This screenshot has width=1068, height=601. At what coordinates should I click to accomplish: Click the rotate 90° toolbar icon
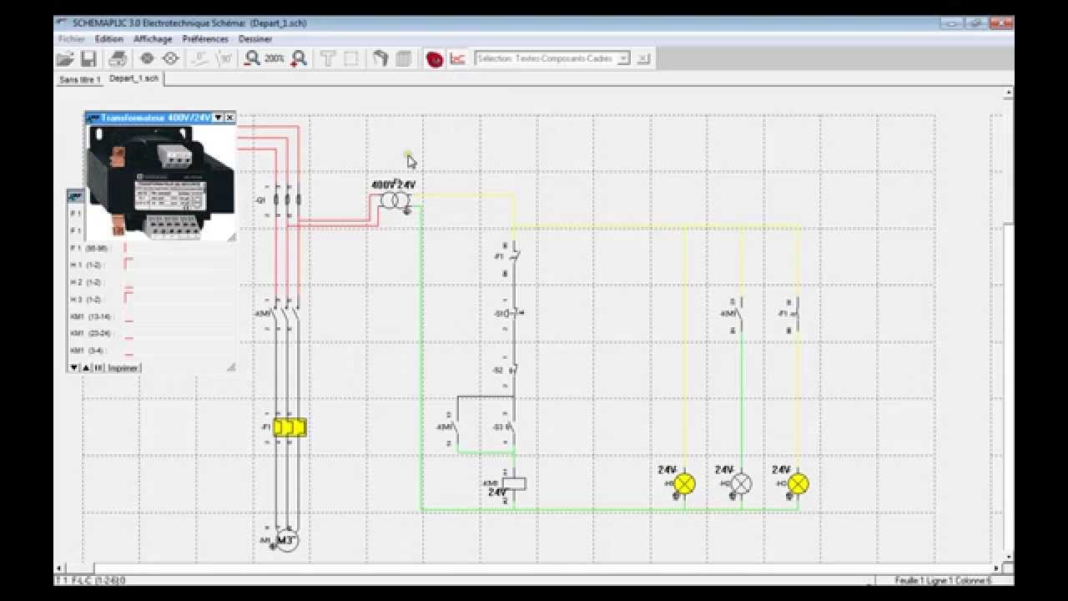pyautogui.click(x=224, y=58)
